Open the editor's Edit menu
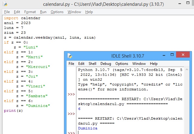The height and width of the screenshot is (134, 194). pos(17,12)
